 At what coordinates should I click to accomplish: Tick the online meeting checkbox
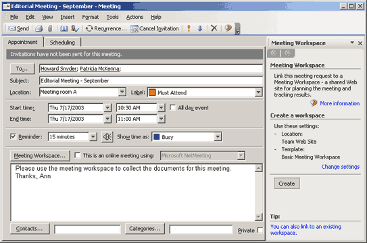click(x=77, y=155)
